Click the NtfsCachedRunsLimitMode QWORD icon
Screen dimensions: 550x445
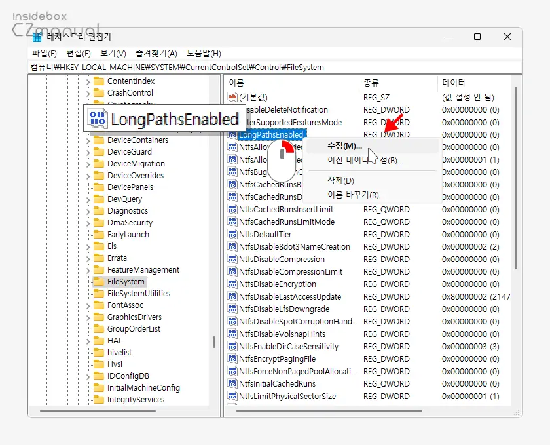click(x=234, y=222)
